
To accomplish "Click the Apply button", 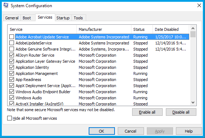I will 160,131.
